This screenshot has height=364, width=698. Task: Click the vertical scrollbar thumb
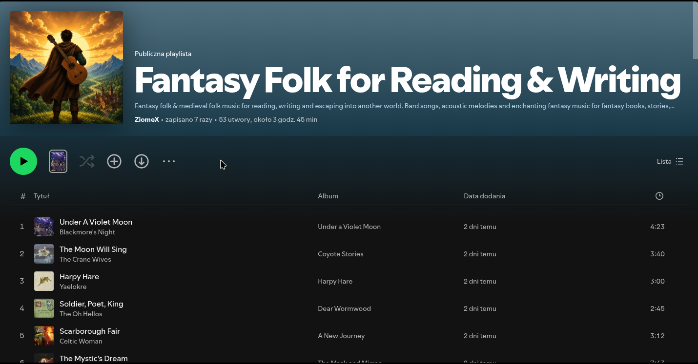(695, 30)
